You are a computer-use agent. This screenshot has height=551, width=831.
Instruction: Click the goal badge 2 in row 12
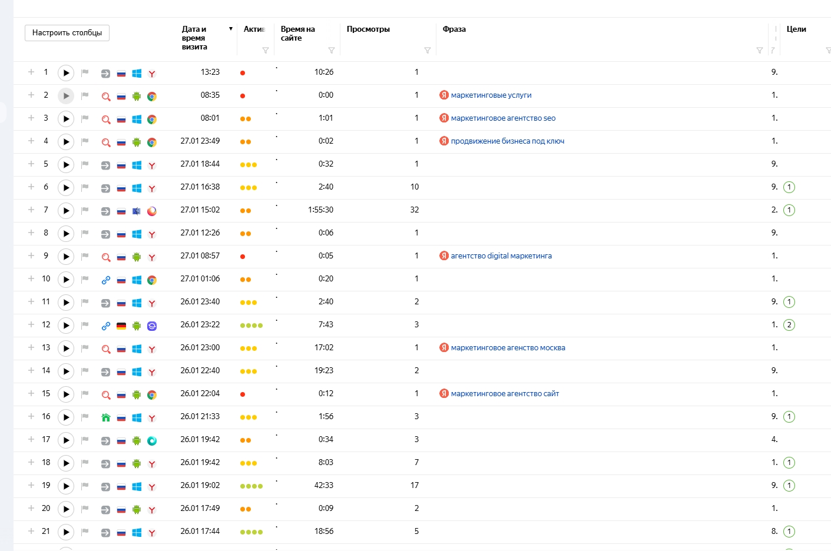pyautogui.click(x=789, y=325)
